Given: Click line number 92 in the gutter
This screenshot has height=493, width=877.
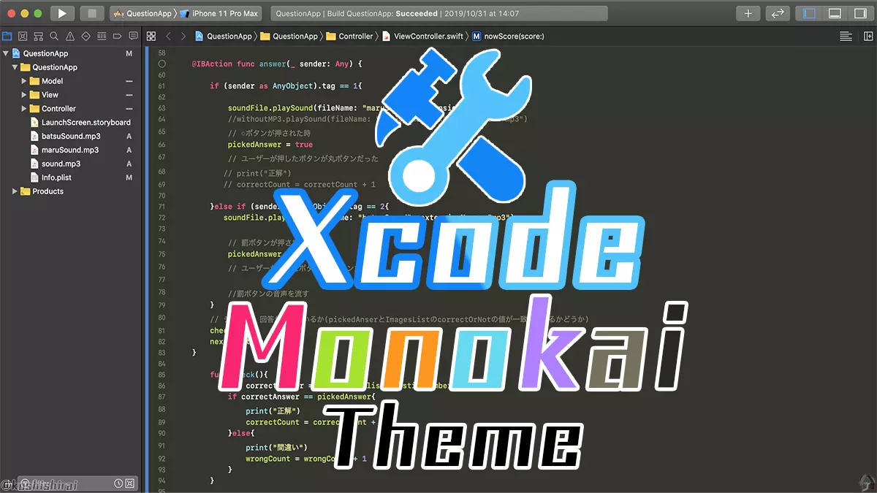Looking at the screenshot, I should click(x=162, y=459).
